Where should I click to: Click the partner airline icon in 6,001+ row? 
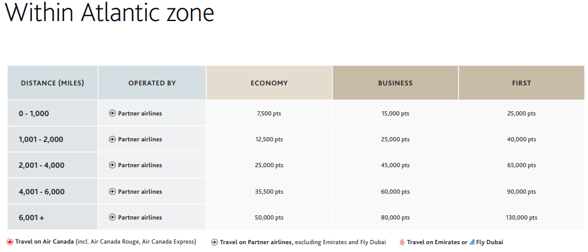click(112, 217)
